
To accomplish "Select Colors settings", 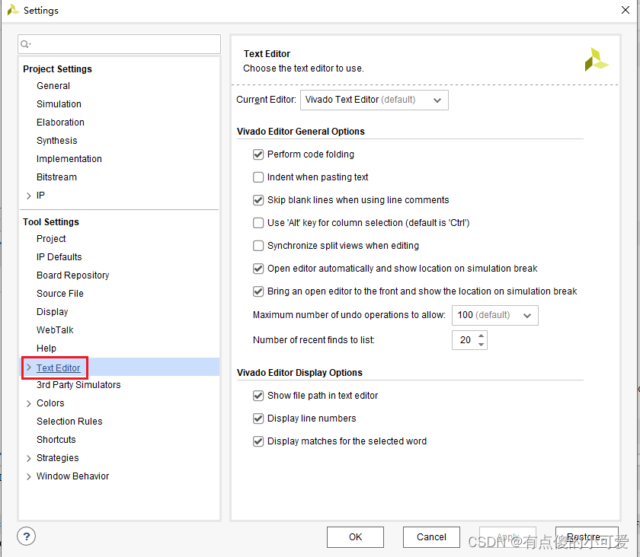I will tap(50, 403).
